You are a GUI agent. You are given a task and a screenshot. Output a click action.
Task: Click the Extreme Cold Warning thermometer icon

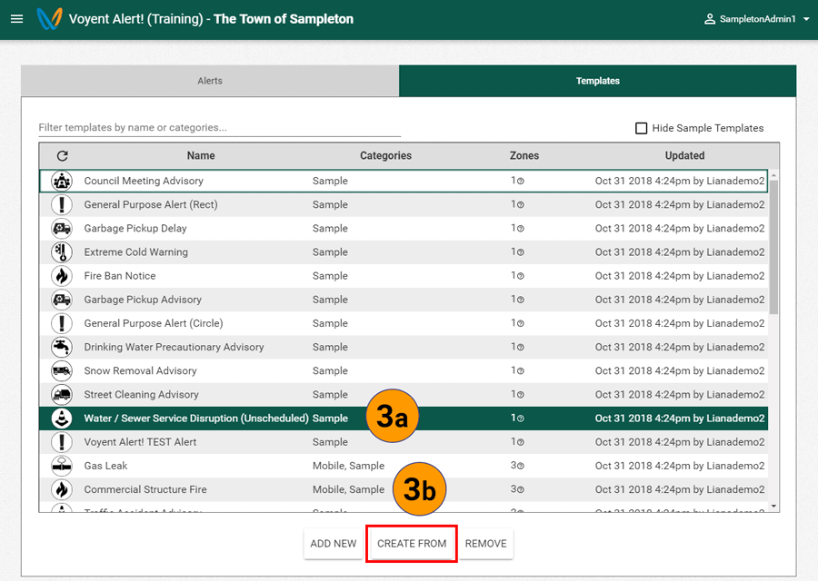point(62,252)
